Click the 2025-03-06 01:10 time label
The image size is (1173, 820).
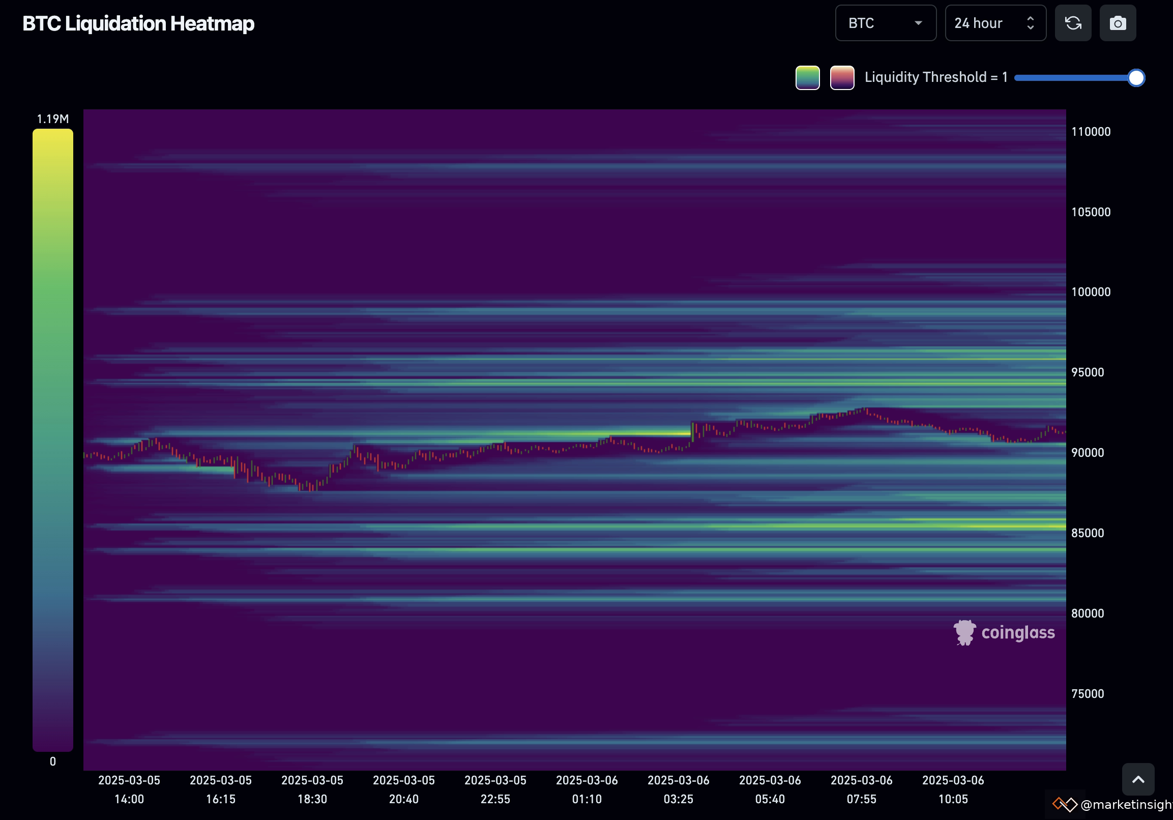[x=587, y=790]
